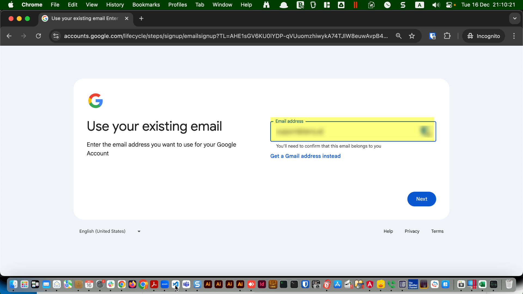Click the volume icon in the menu bar
The width and height of the screenshot is (523, 294).
click(x=435, y=5)
